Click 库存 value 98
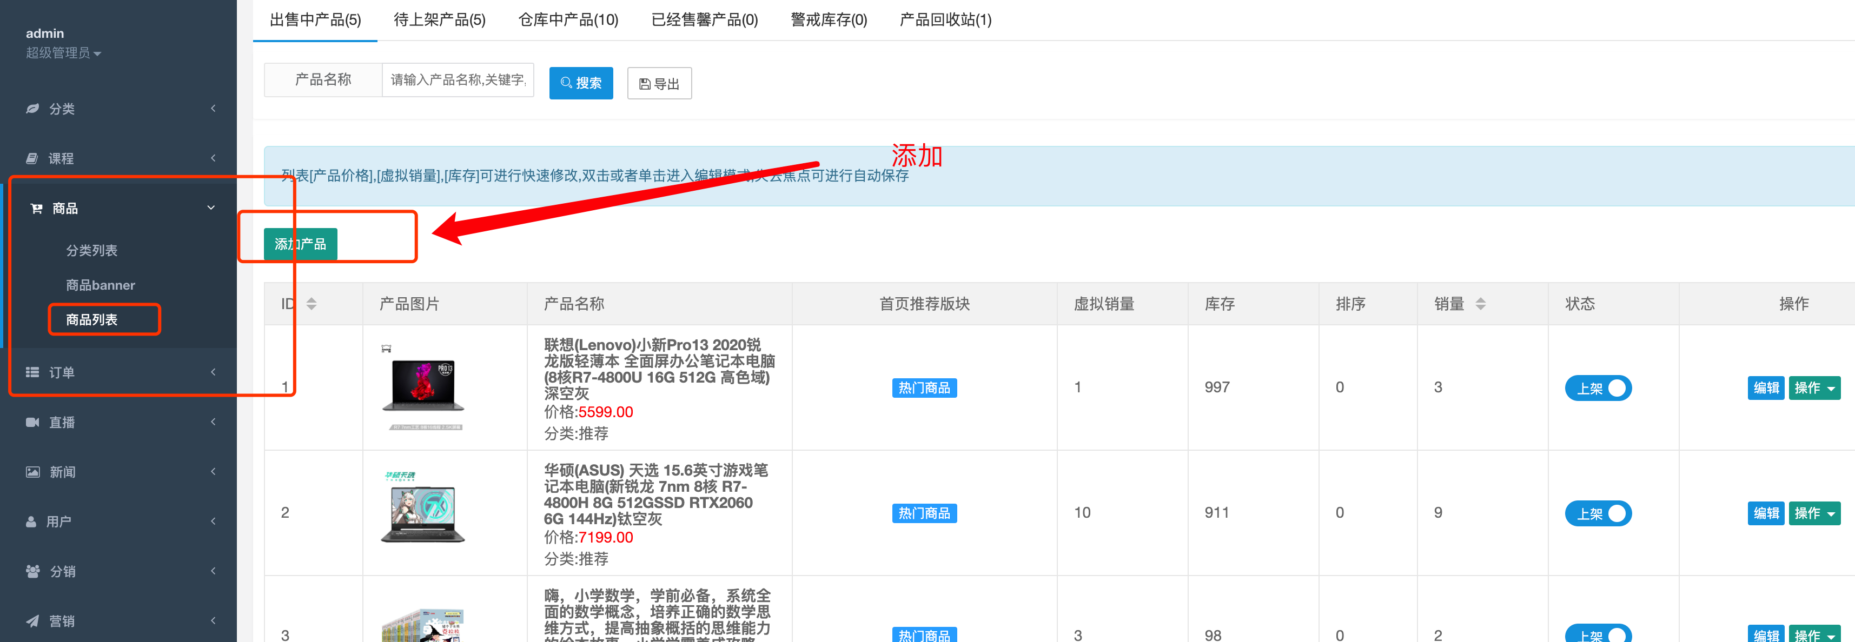 pos(1213,635)
